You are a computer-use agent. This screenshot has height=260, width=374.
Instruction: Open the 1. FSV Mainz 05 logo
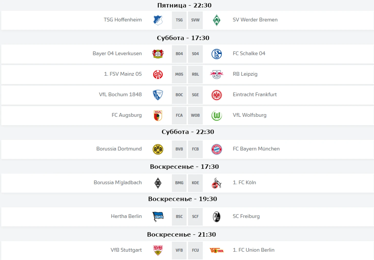click(158, 74)
